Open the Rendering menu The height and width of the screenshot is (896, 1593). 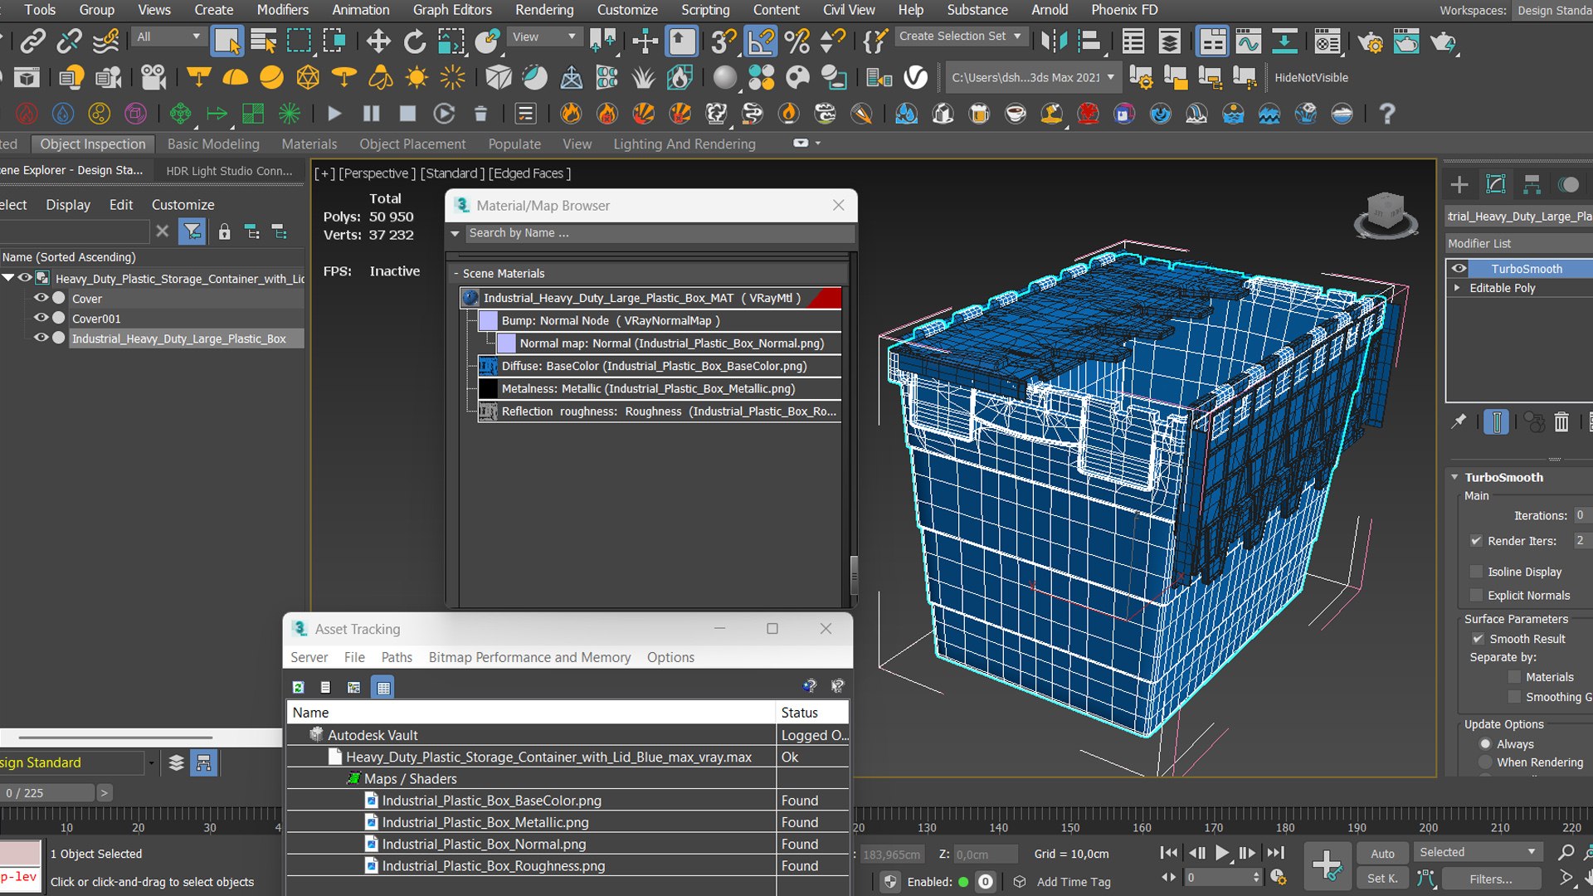click(x=544, y=10)
